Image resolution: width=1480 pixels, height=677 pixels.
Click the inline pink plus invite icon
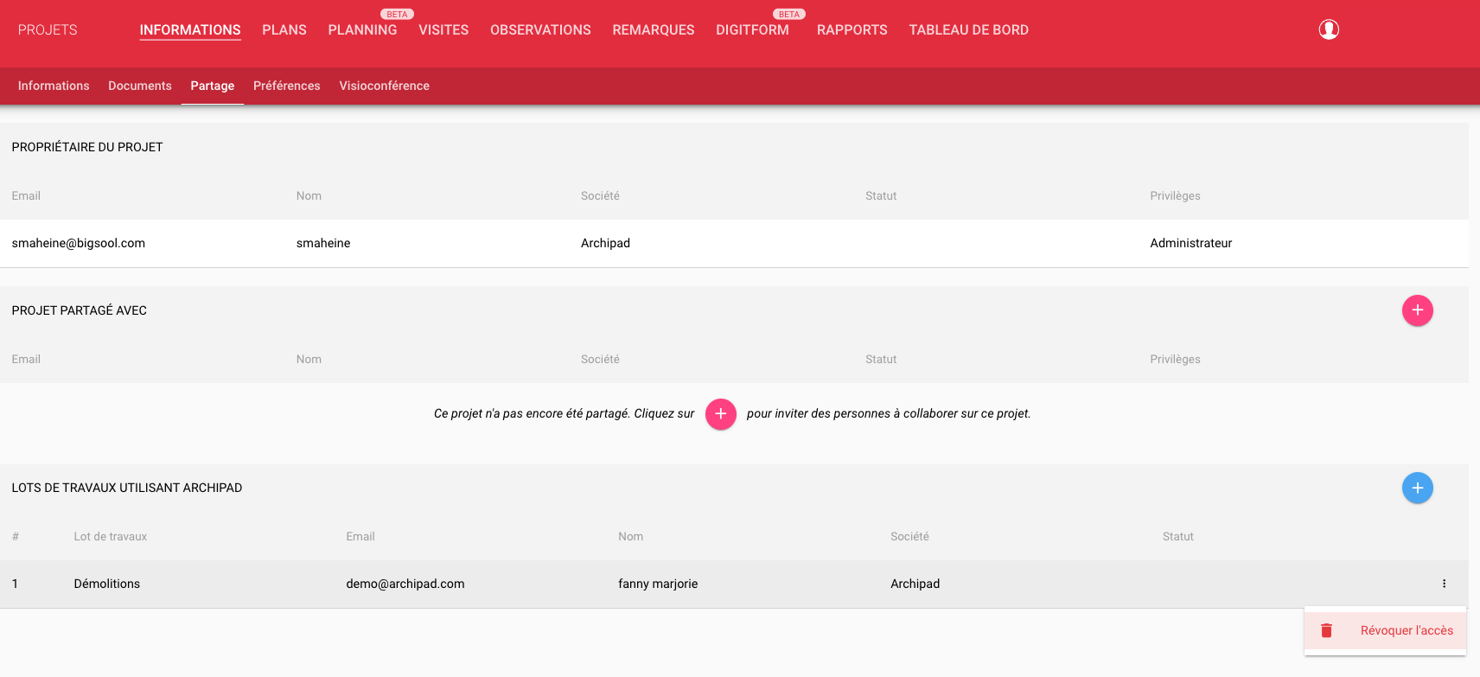(x=720, y=414)
